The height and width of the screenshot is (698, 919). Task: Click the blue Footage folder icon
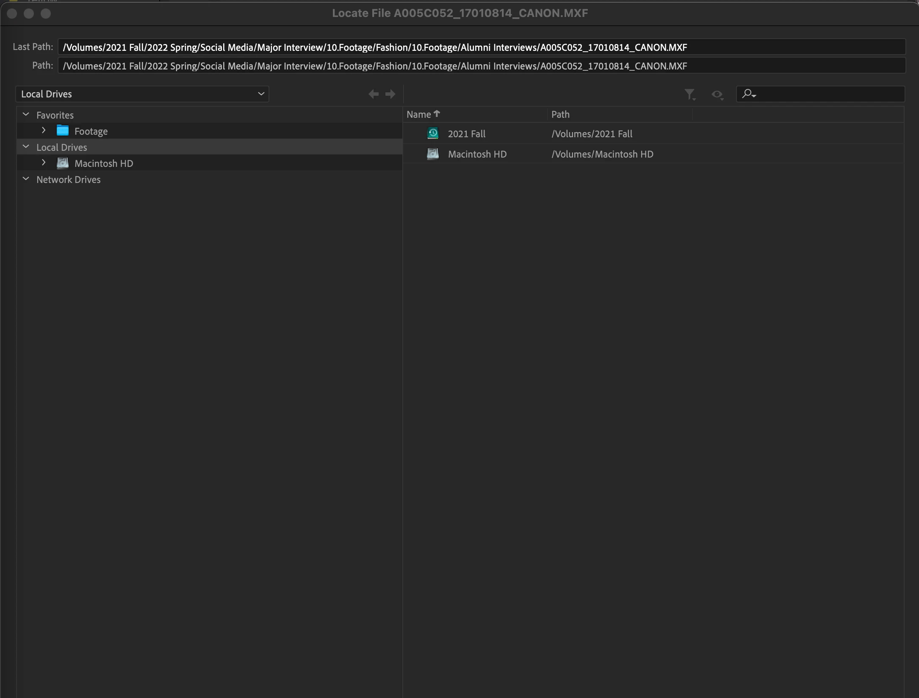(63, 131)
